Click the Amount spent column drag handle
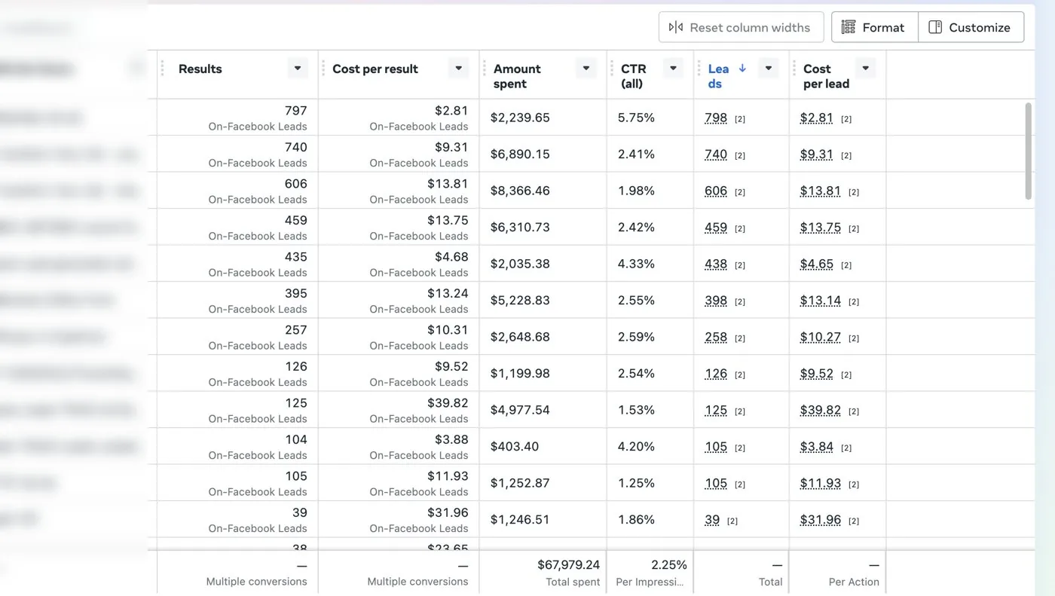This screenshot has width=1055, height=596. tap(483, 69)
